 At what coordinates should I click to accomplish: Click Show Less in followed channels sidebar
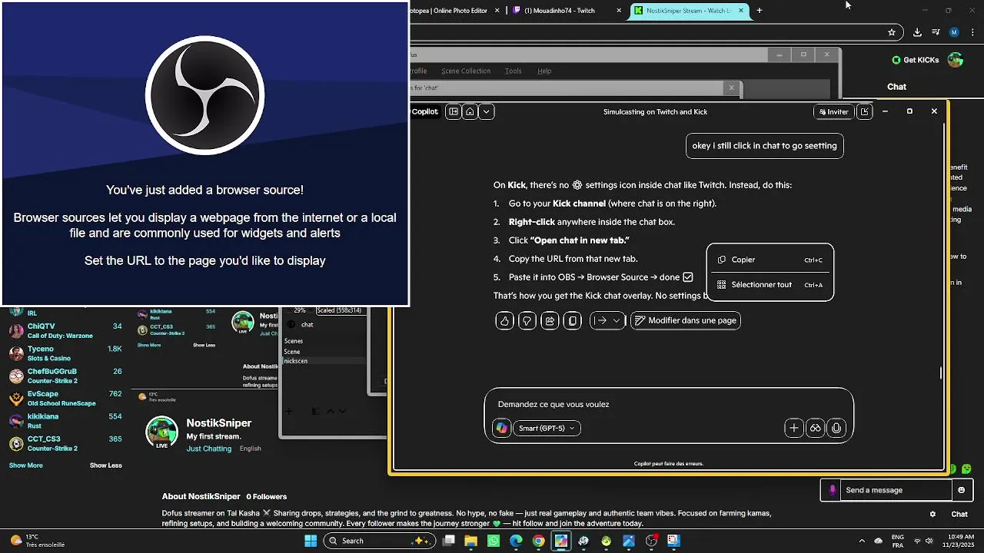106,465
